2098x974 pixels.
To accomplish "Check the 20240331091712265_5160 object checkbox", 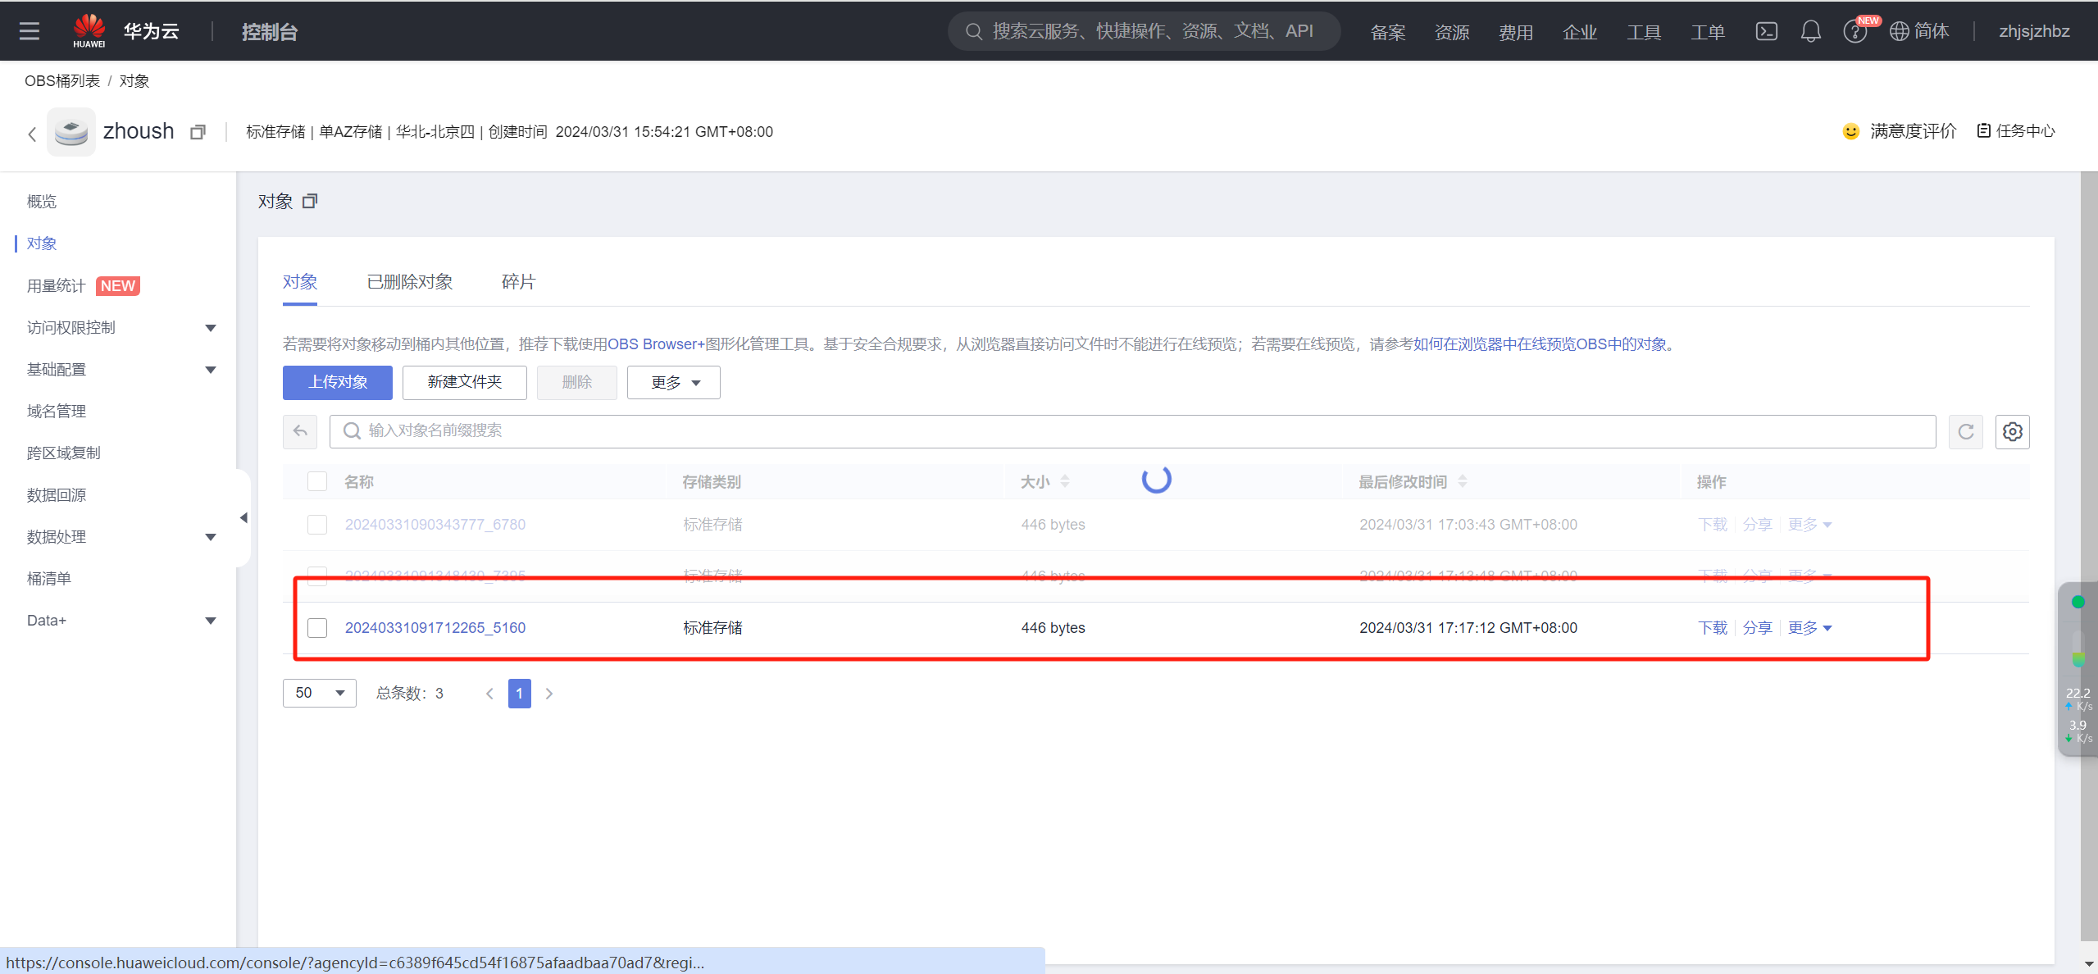I will pyautogui.click(x=317, y=628).
